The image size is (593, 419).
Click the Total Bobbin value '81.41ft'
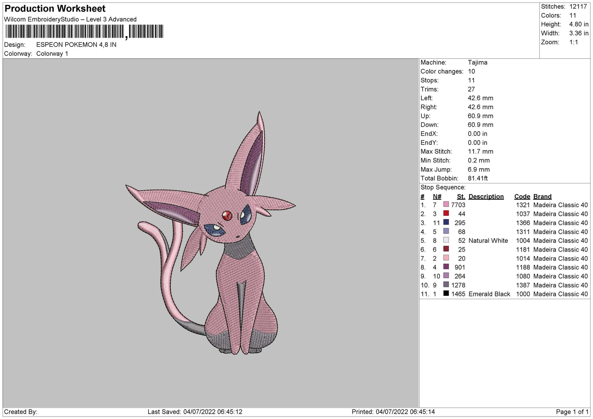pos(478,179)
